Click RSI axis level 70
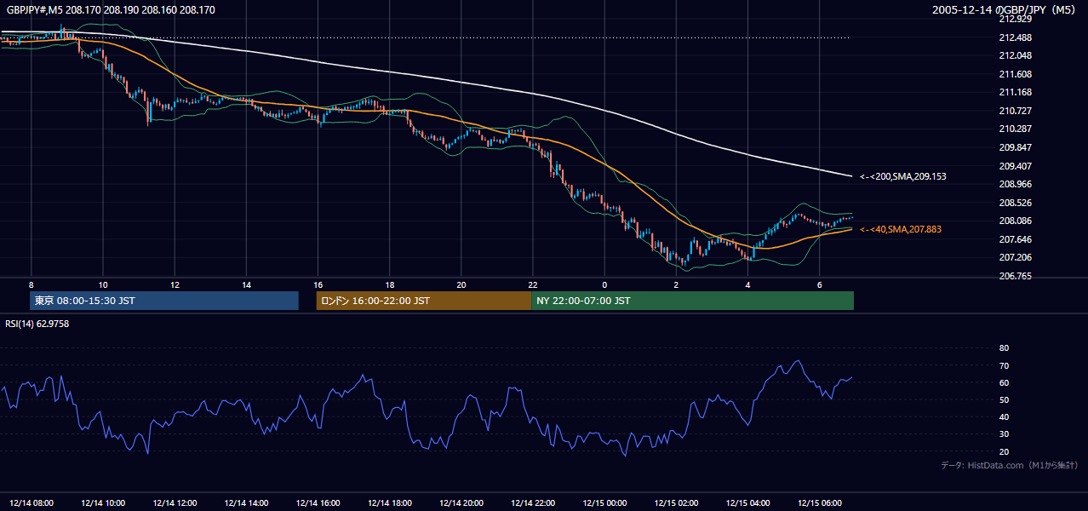Viewport: 1088px width, 511px height. pos(1004,365)
